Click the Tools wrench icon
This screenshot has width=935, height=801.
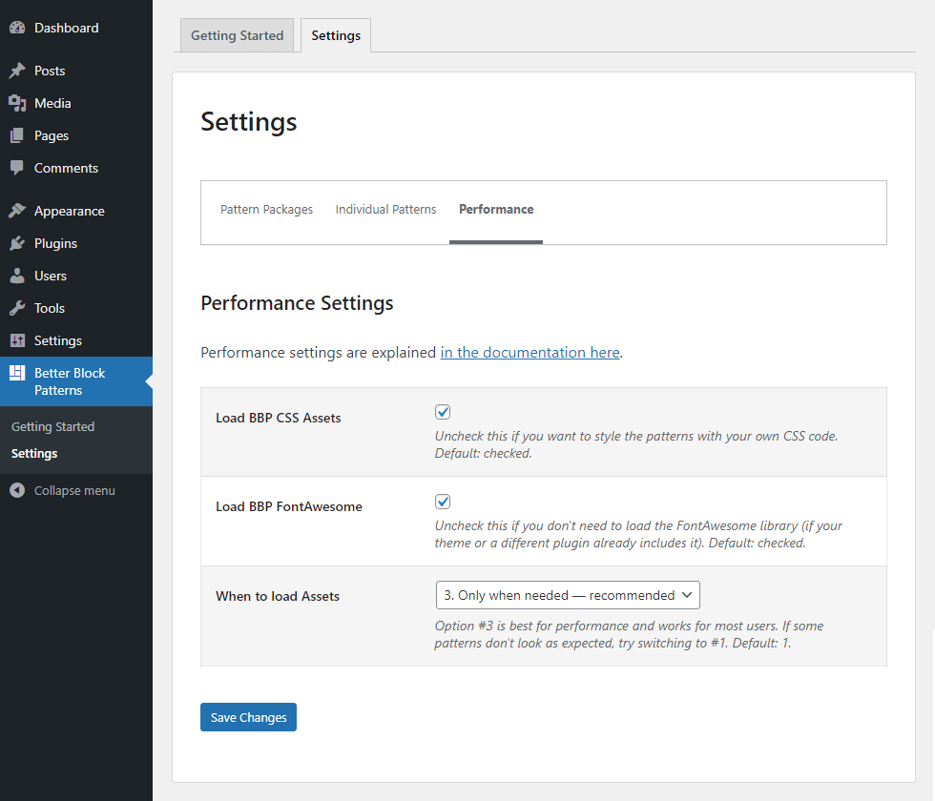click(x=17, y=308)
